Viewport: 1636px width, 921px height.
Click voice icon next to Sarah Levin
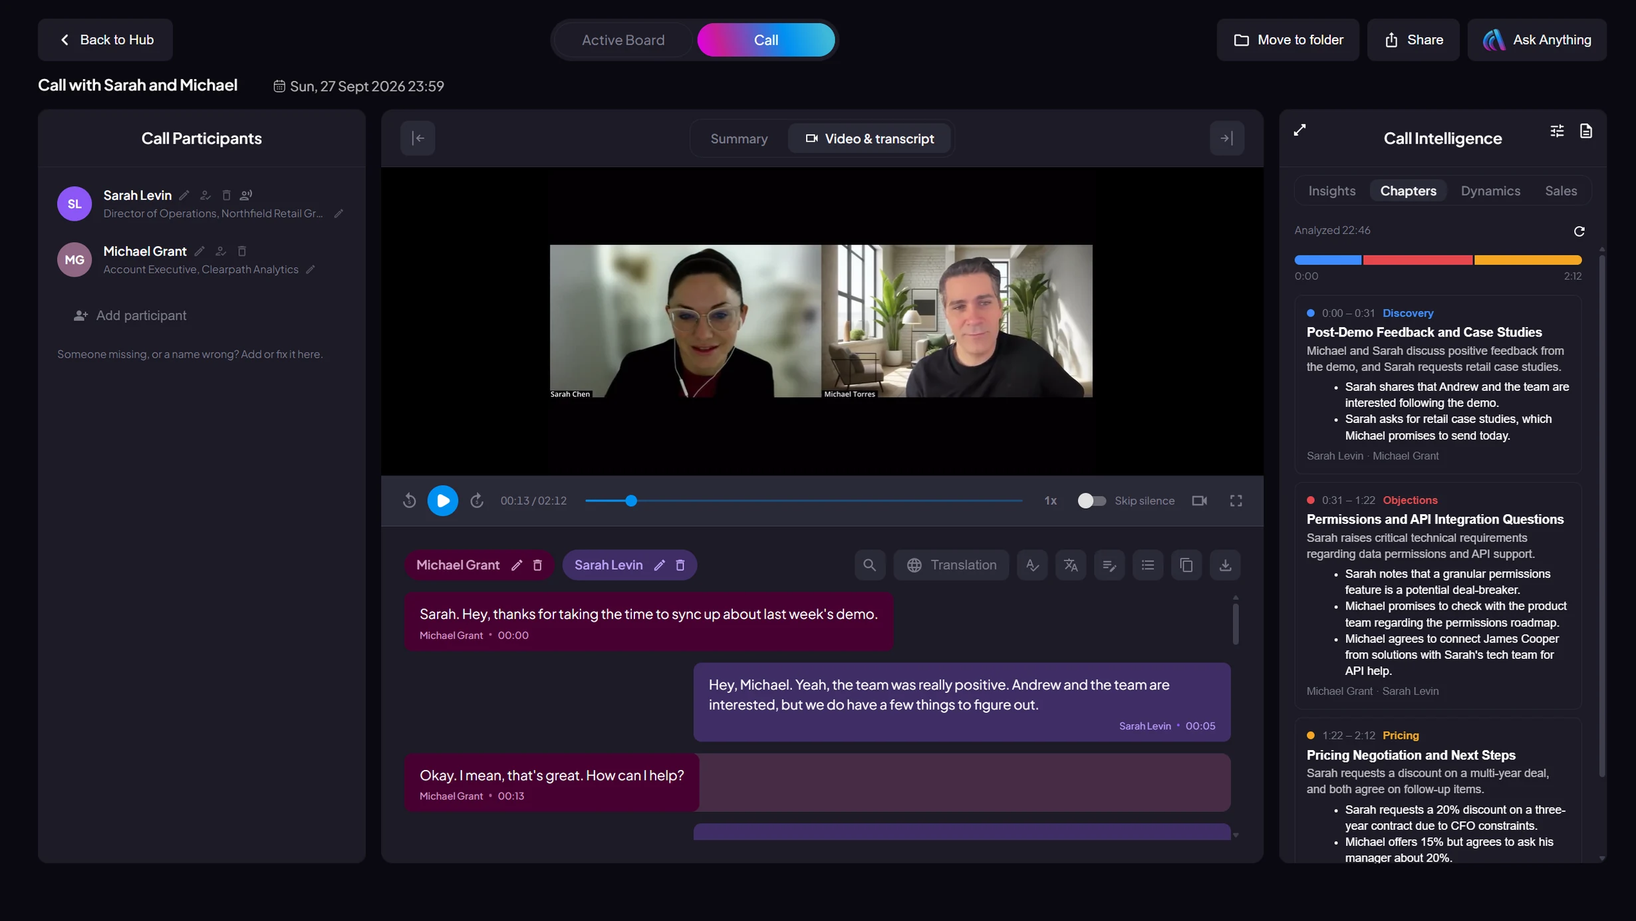(x=246, y=195)
